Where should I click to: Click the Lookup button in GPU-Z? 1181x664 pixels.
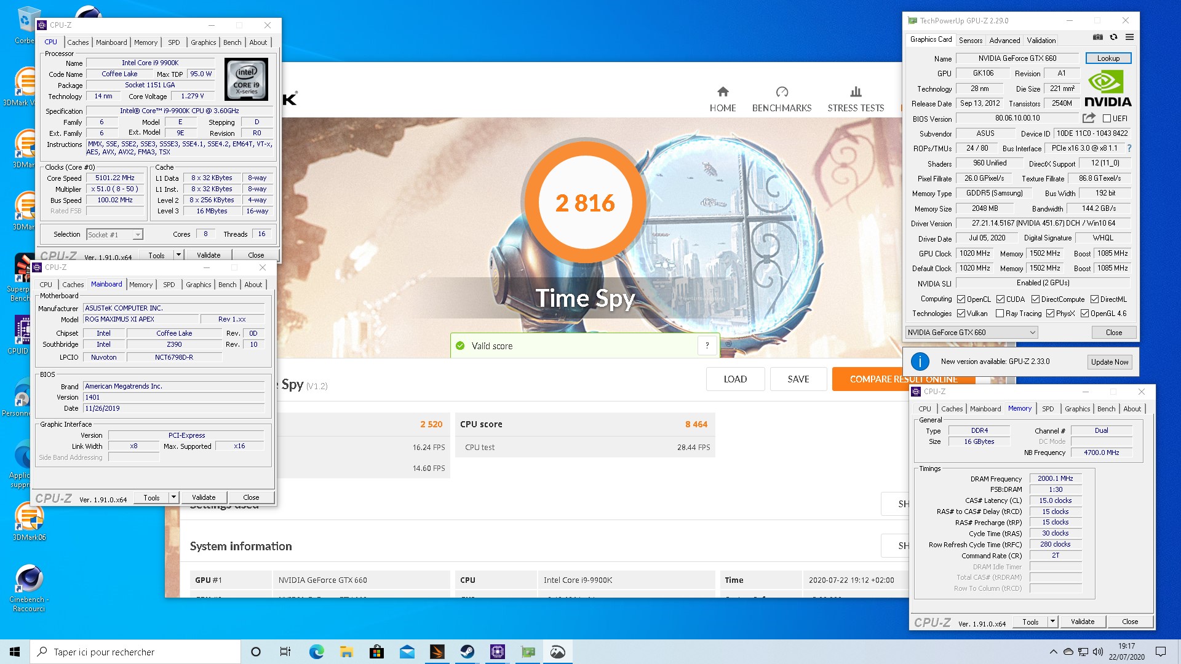pos(1108,58)
